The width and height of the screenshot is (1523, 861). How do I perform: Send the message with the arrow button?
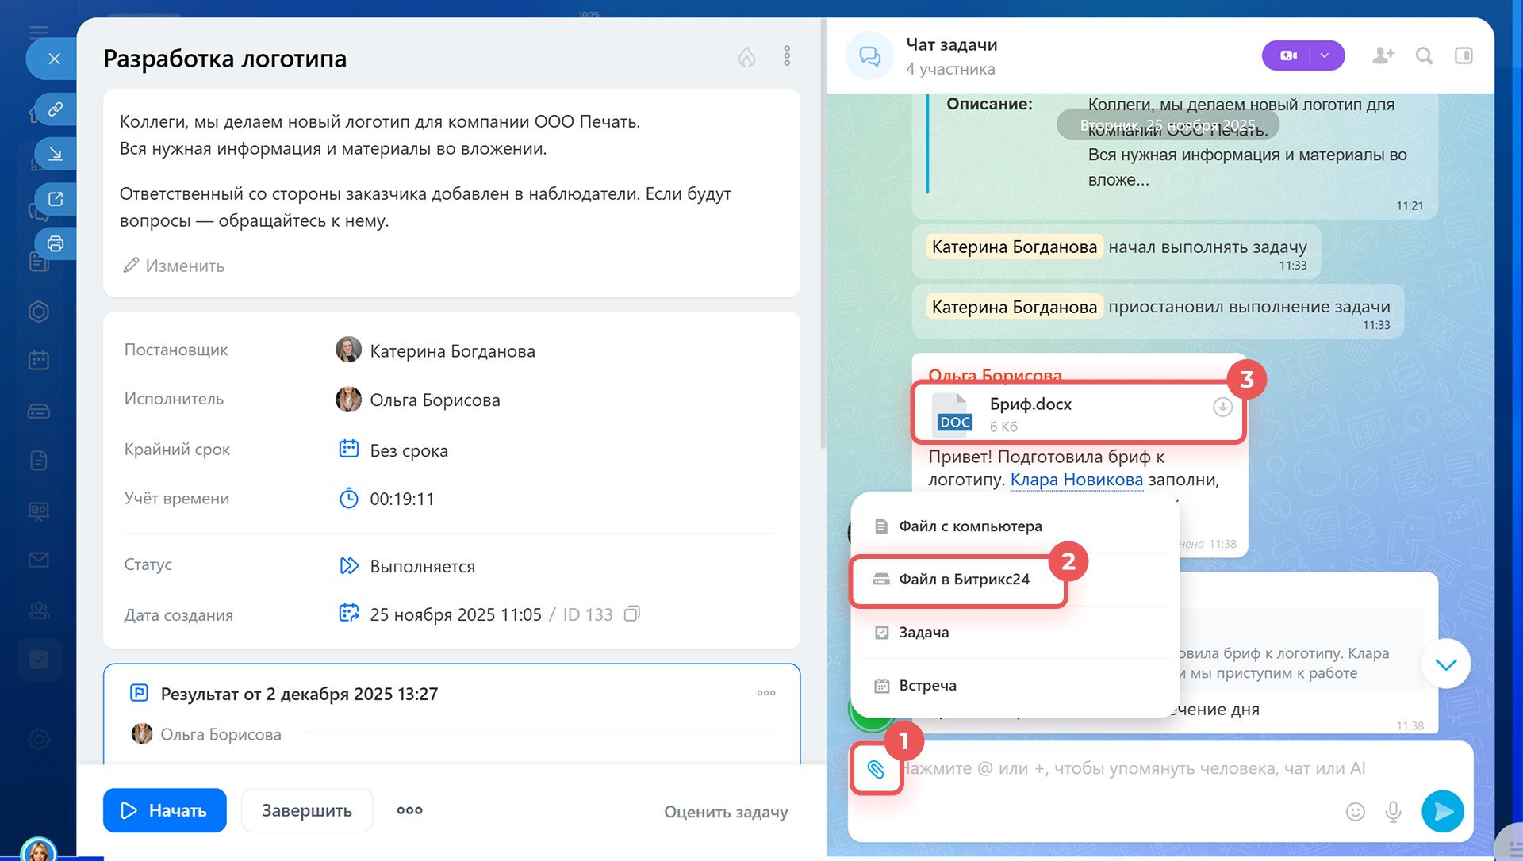[x=1442, y=811]
